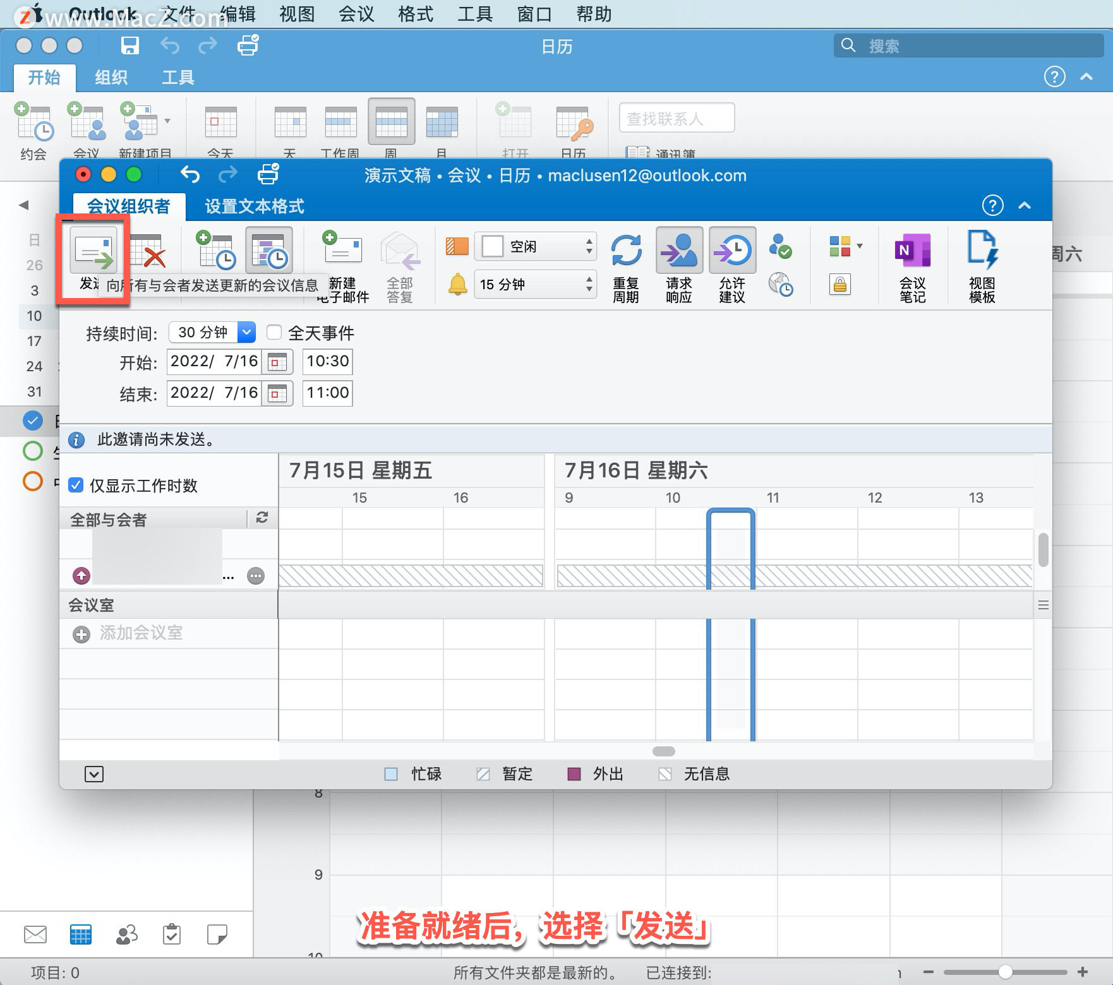This screenshot has width=1113, height=985.
Task: Select the 会议组织者 tab
Action: [129, 206]
